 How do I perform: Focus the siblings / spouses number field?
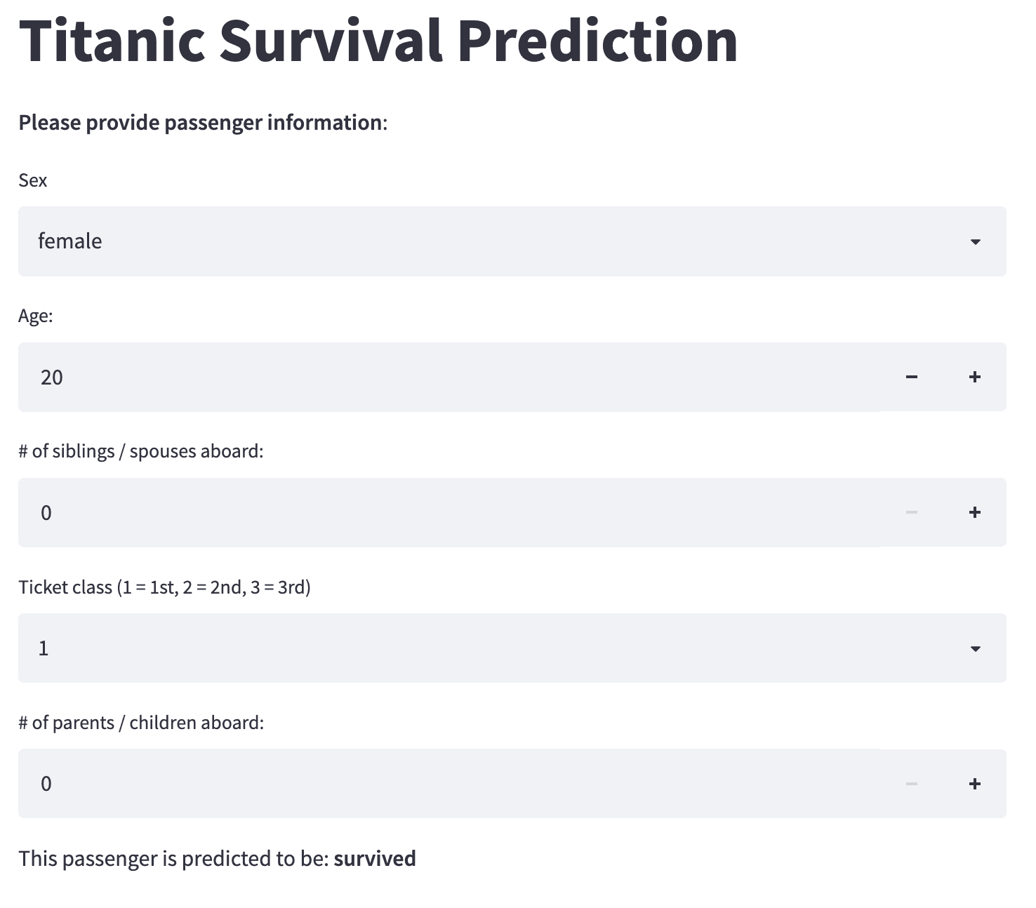[x=449, y=512]
